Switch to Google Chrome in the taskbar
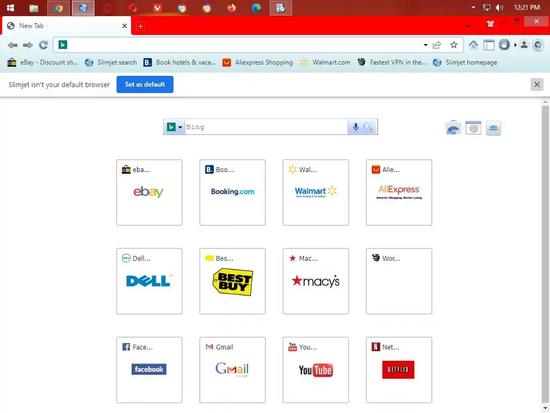550x413 pixels. (x=58, y=8)
